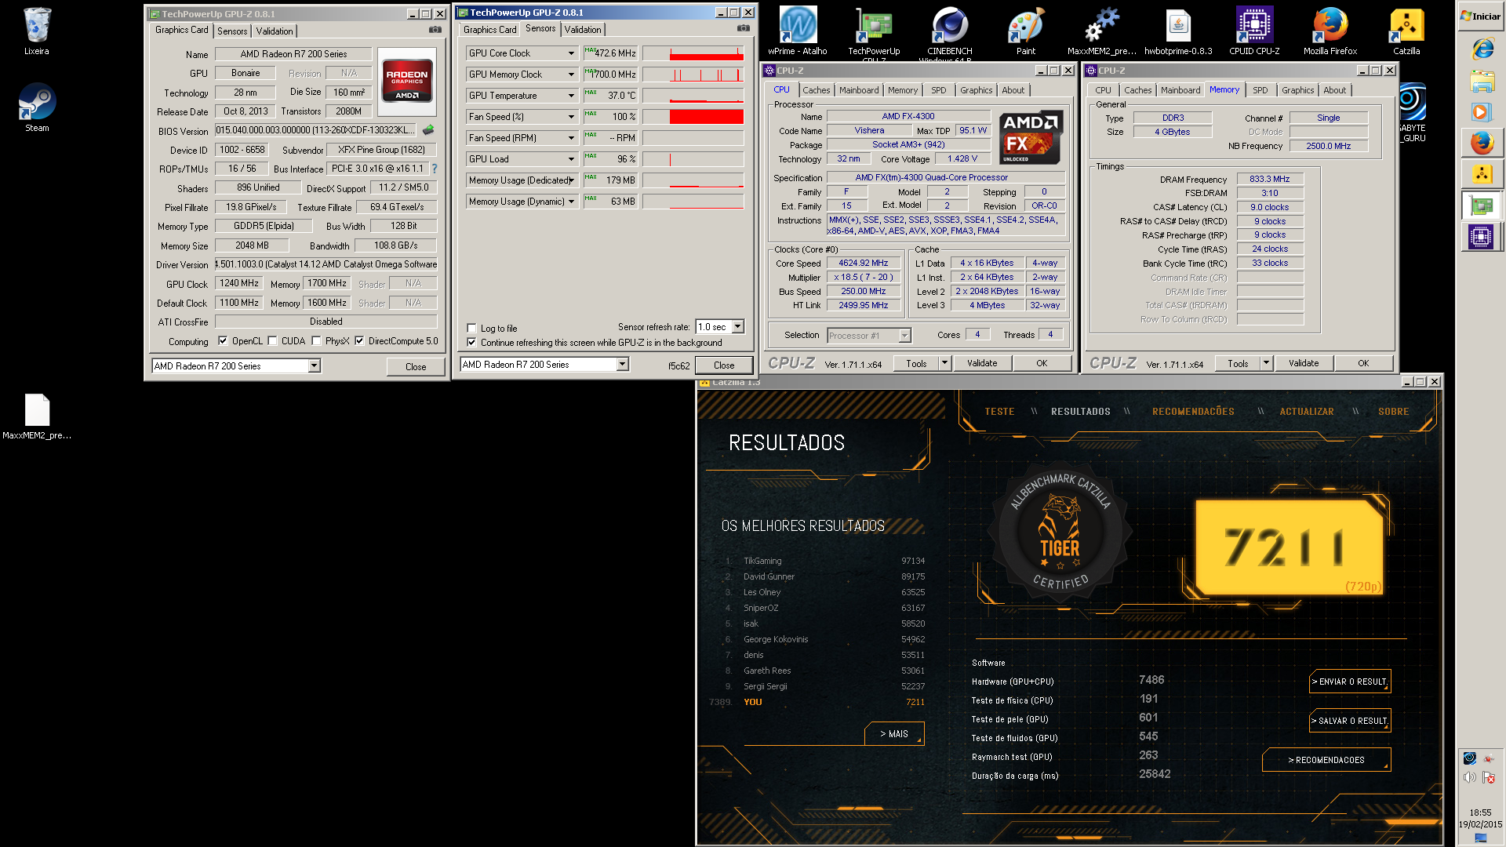1506x847 pixels.
Task: Click the GPU Memory Clock sensor graph
Action: tap(693, 75)
